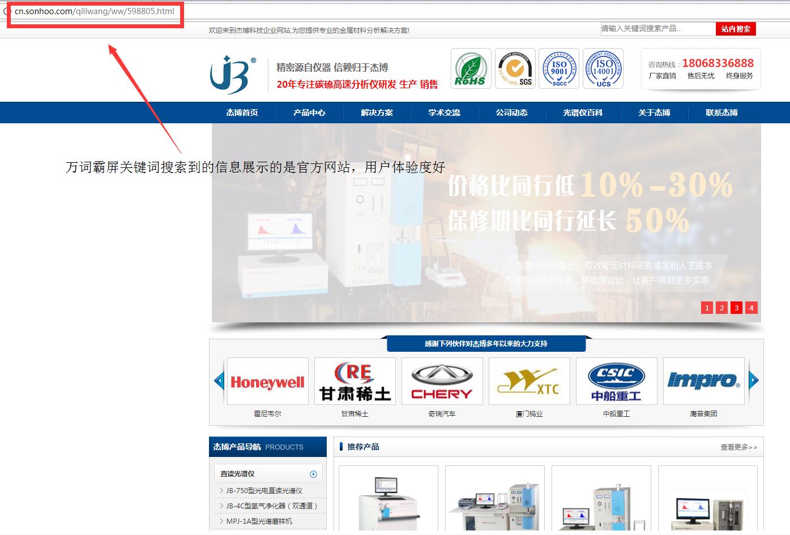This screenshot has width=790, height=535.
Task: Click the 查看更多>> link
Action: pos(738,447)
